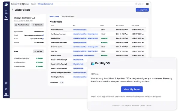Screen dimensions: 180x112
Task: Select the Certificate of Insurance task
Action: pos(98,34)
